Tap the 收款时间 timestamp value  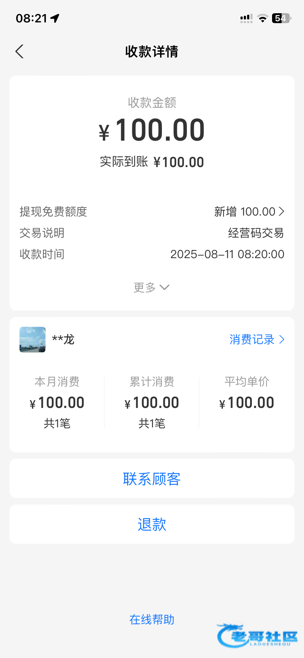click(227, 254)
